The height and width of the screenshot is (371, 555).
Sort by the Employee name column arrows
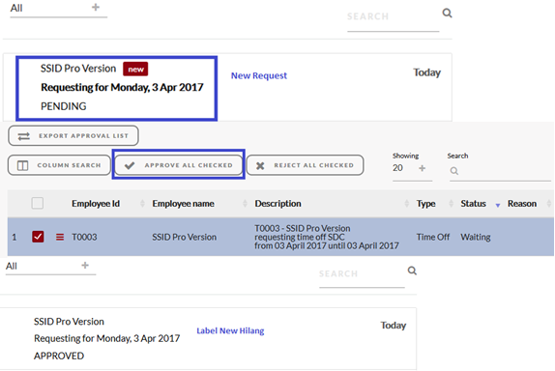pyautogui.click(x=245, y=203)
